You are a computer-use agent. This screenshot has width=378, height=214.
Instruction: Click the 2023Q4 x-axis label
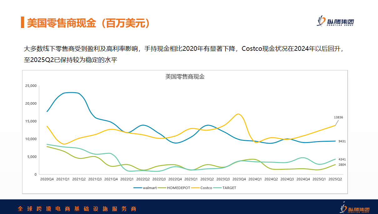tap(239, 179)
